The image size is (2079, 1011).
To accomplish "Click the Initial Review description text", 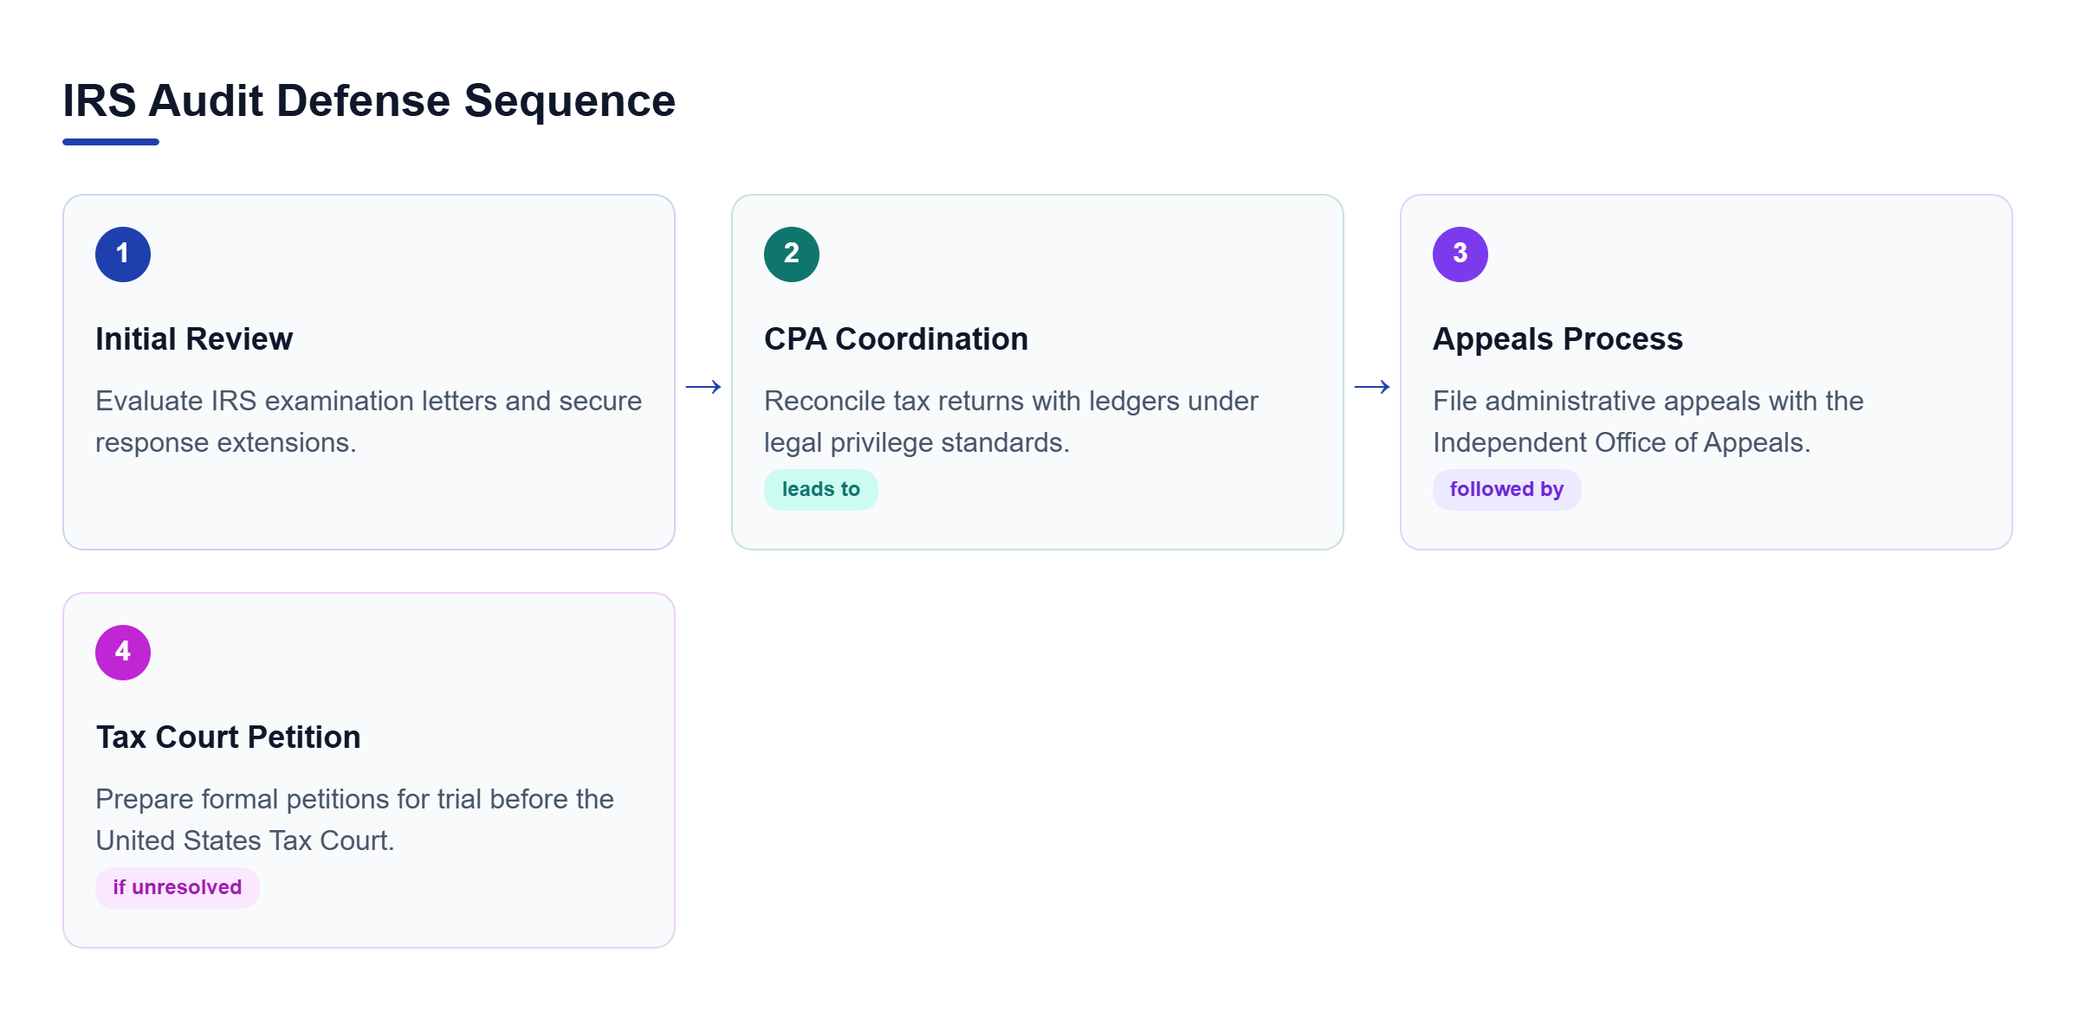I will [x=368, y=422].
